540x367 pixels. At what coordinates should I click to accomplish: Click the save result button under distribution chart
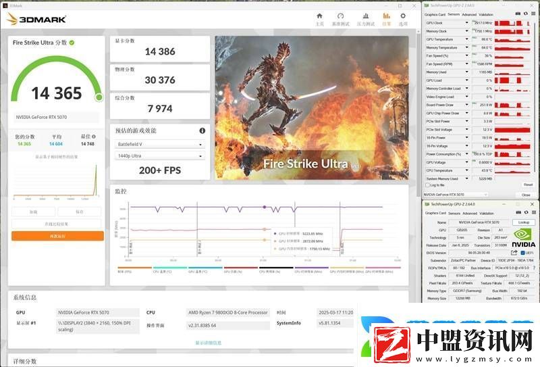click(80, 212)
